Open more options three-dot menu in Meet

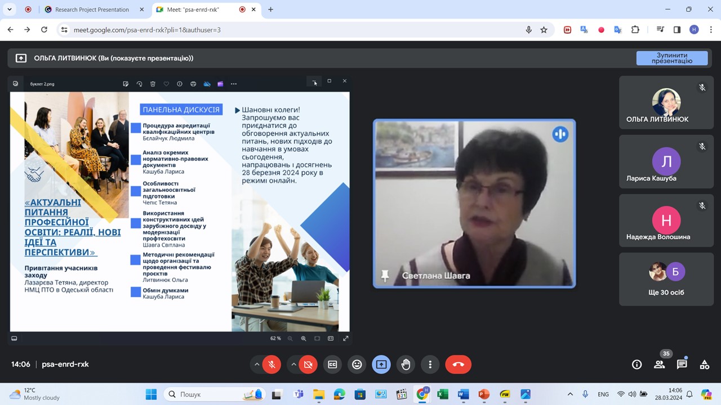[430, 364]
